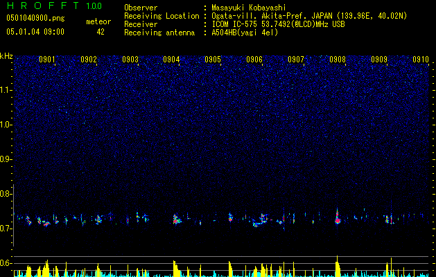Click the HROFFT program title
The width and height of the screenshot is (436, 277).
[44, 6]
